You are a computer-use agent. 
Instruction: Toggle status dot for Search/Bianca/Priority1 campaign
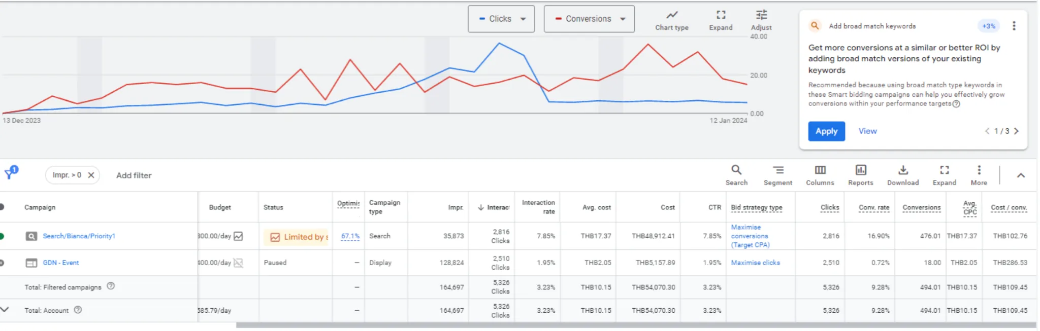(x=2, y=236)
